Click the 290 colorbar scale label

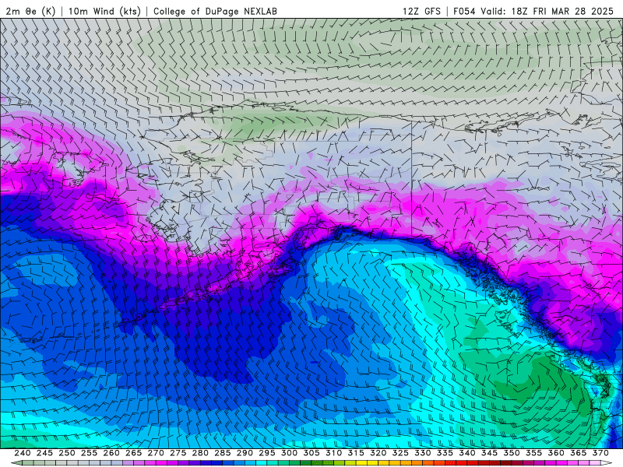tap(245, 453)
